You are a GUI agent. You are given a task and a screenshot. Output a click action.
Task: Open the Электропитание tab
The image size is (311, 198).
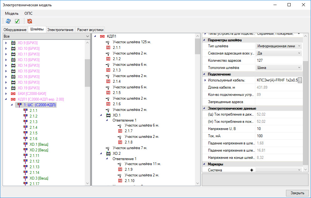(60, 30)
